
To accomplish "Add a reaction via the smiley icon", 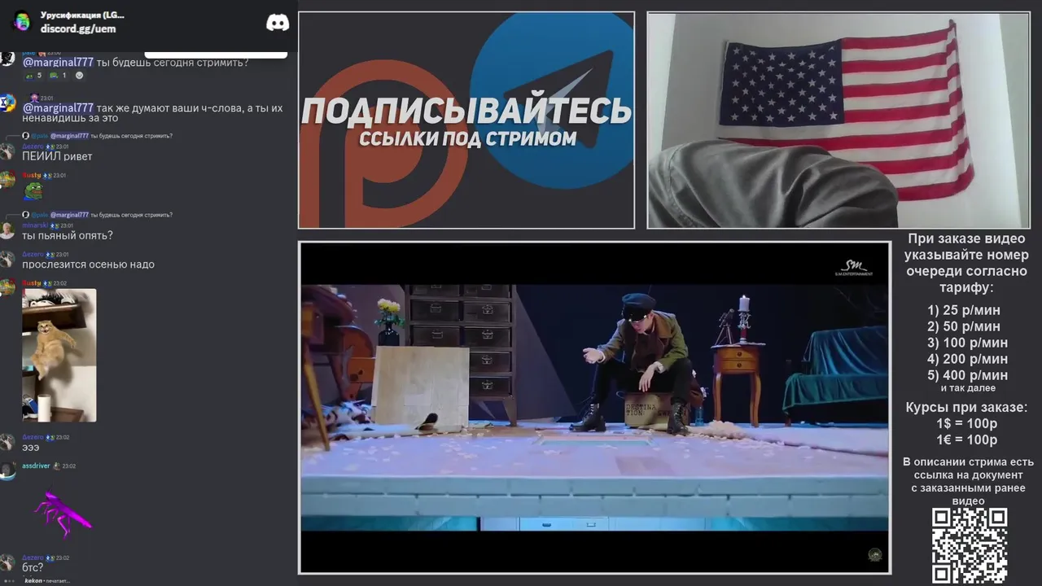I will point(79,76).
